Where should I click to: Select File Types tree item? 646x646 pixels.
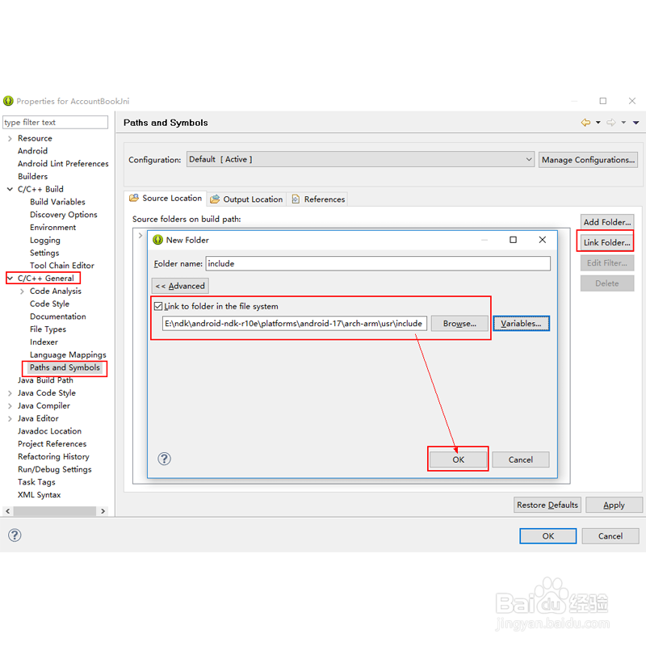click(48, 329)
